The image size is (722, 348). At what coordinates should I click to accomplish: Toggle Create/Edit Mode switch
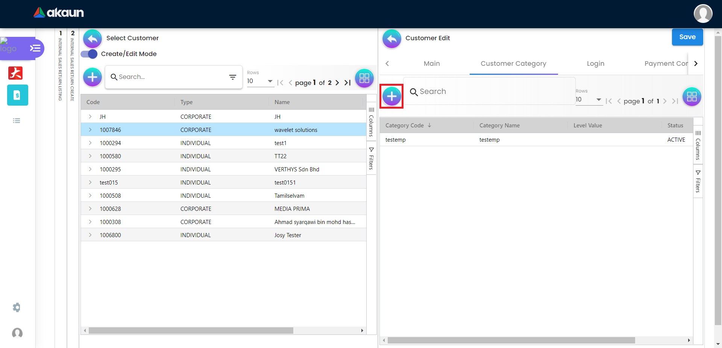point(89,54)
